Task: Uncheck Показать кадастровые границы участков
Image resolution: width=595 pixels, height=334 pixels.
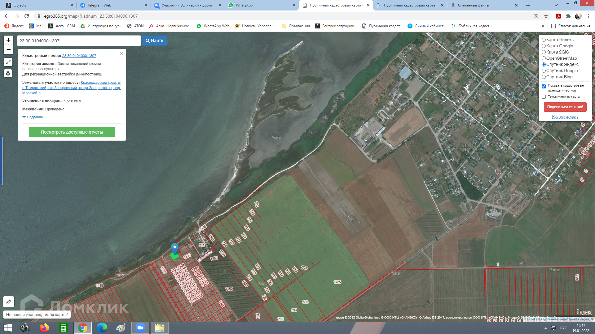Action: 544,86
